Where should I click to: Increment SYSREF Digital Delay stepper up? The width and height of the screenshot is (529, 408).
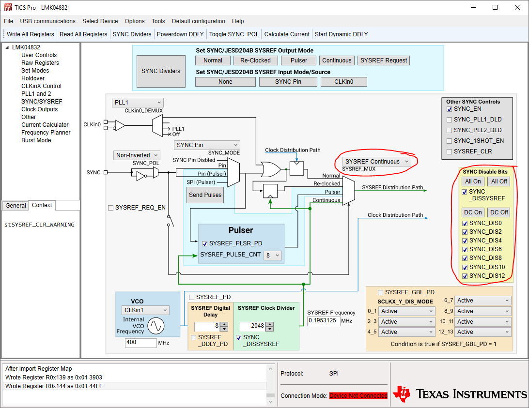224,324
